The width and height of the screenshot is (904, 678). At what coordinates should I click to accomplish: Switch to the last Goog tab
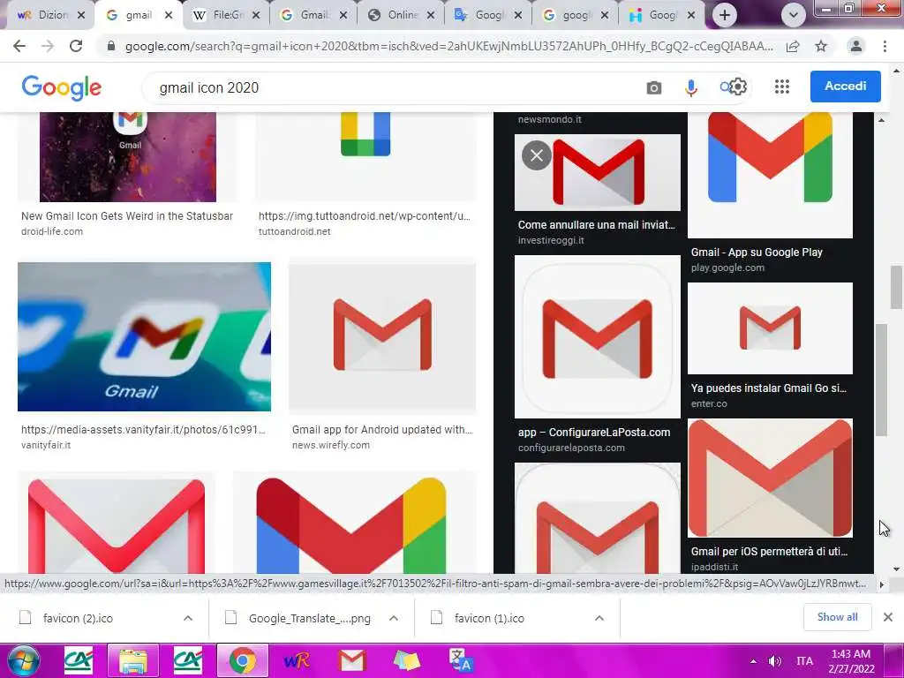661,15
